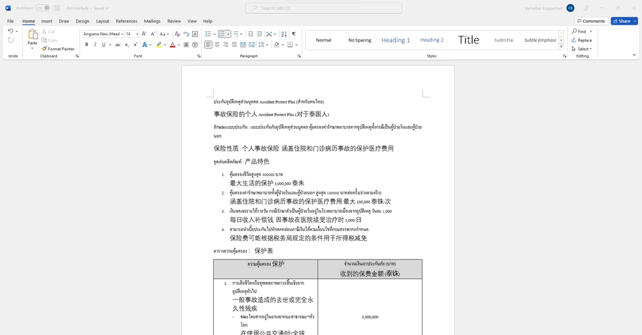
Task: Switch to the Review tab
Action: pos(174,21)
